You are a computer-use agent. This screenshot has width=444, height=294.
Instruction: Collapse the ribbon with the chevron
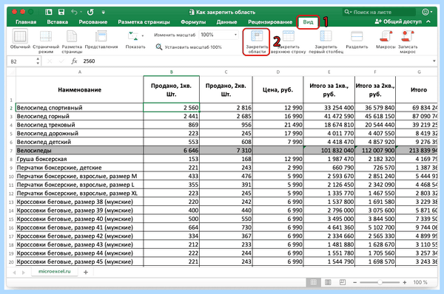428,21
